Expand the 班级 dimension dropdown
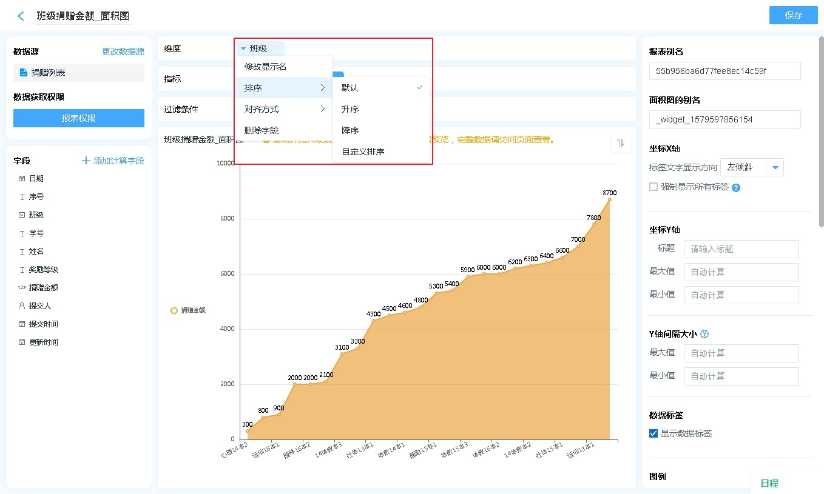 click(260, 48)
